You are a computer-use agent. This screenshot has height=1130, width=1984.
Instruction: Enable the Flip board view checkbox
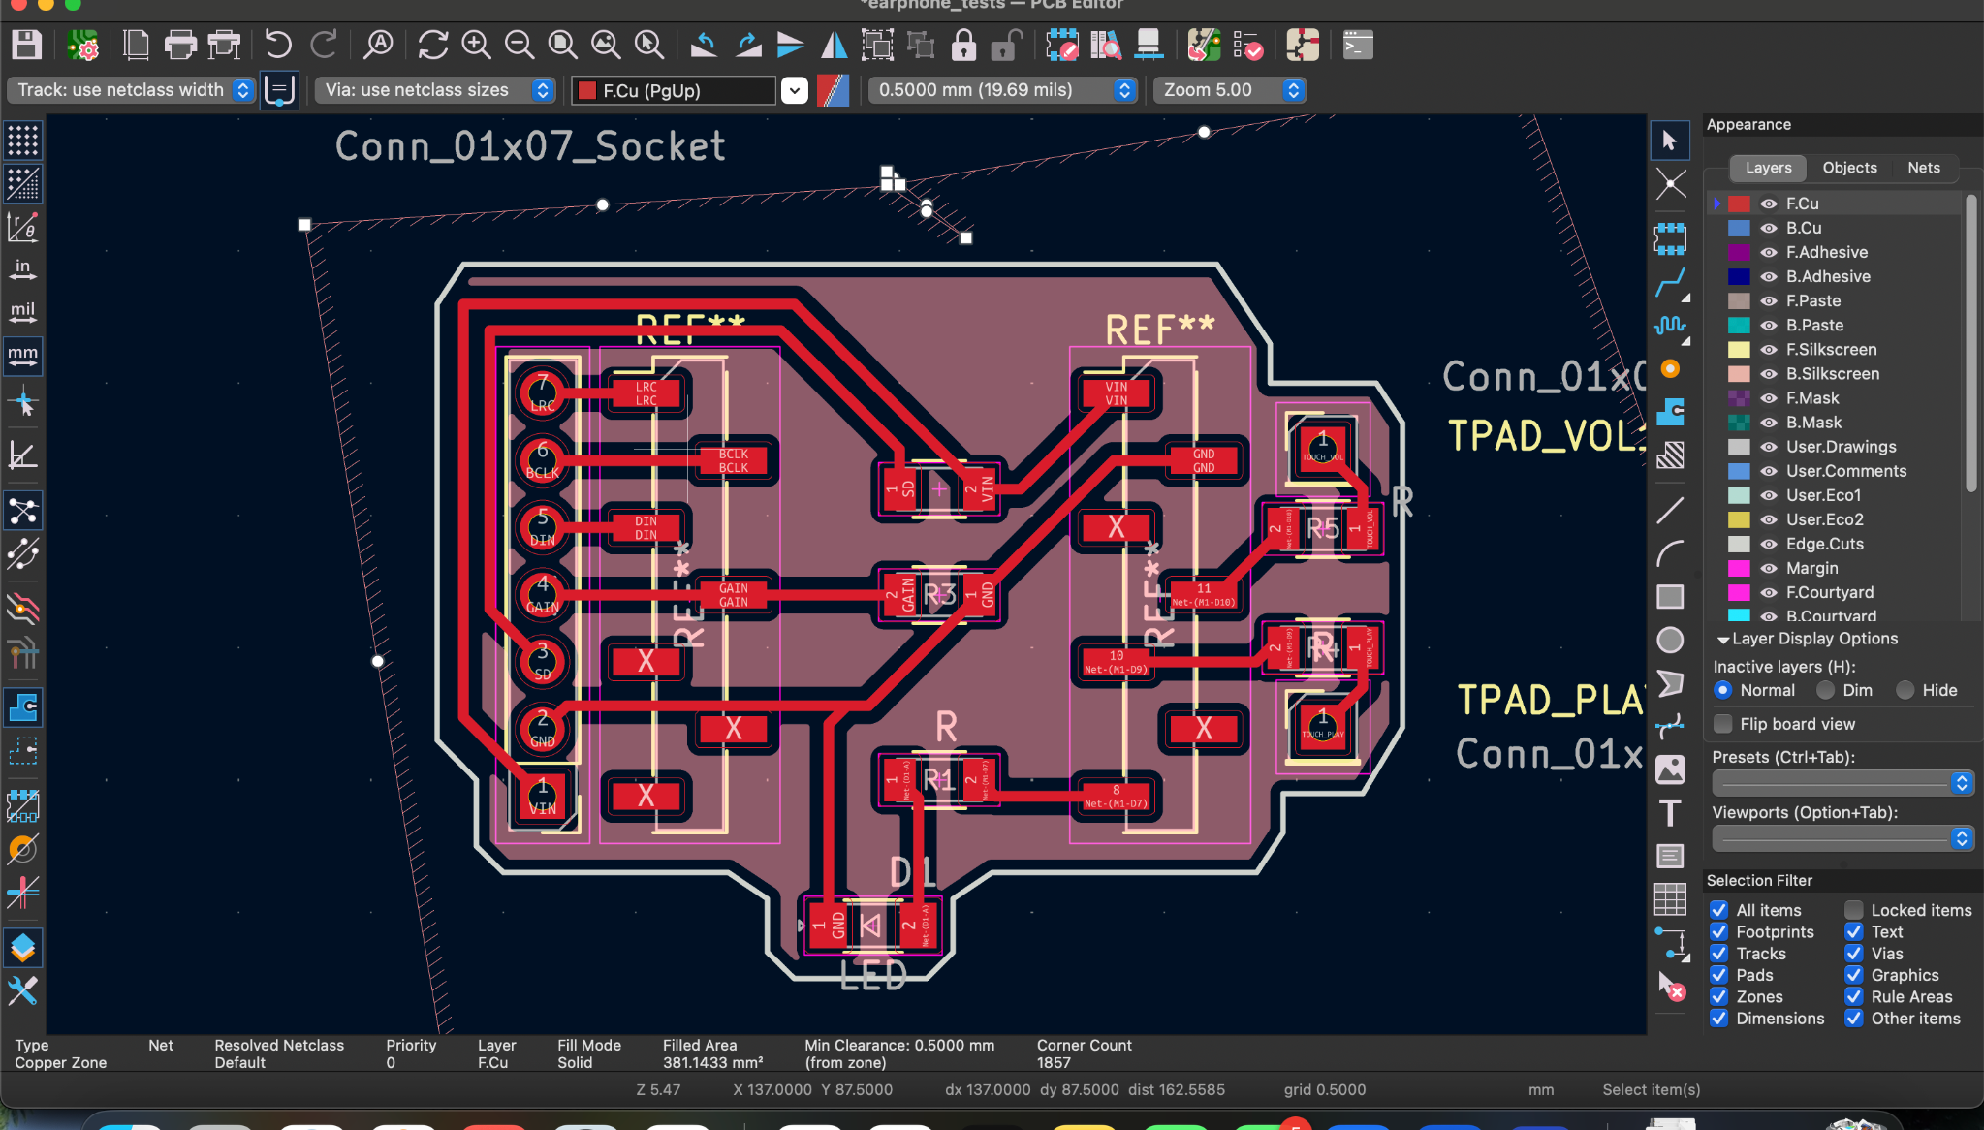point(1722,724)
